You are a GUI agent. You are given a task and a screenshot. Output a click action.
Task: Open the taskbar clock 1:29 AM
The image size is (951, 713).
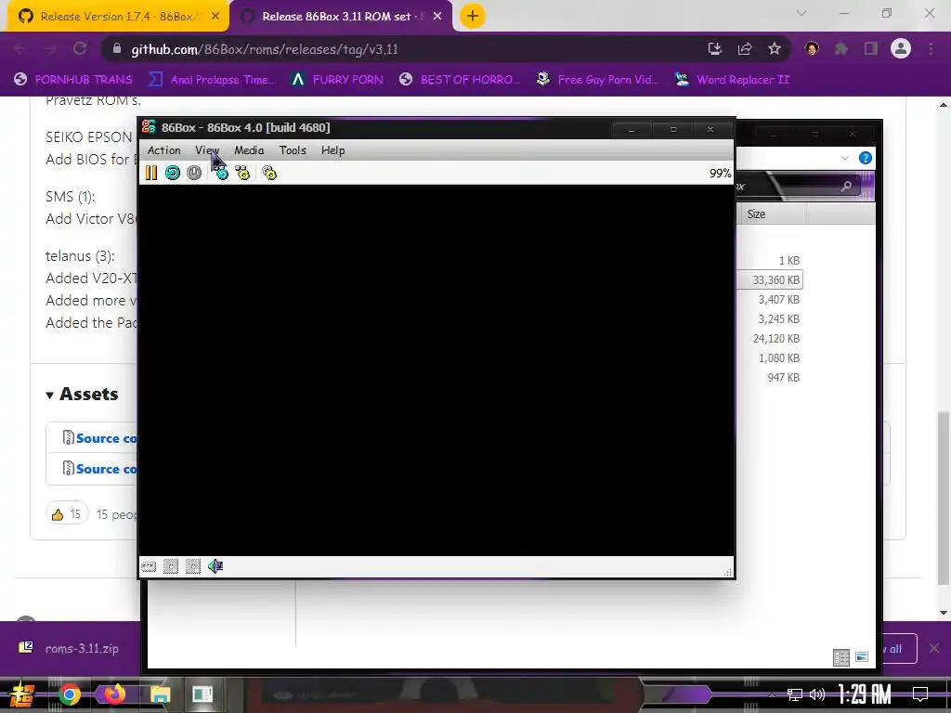865,694
